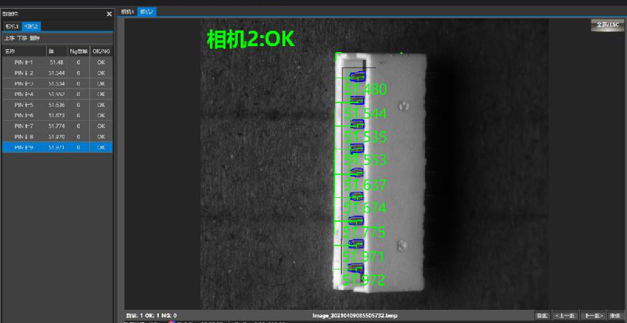The height and width of the screenshot is (323, 627).
Task: Click the Ng count cell of PIN 7 row
Action: pos(78,126)
